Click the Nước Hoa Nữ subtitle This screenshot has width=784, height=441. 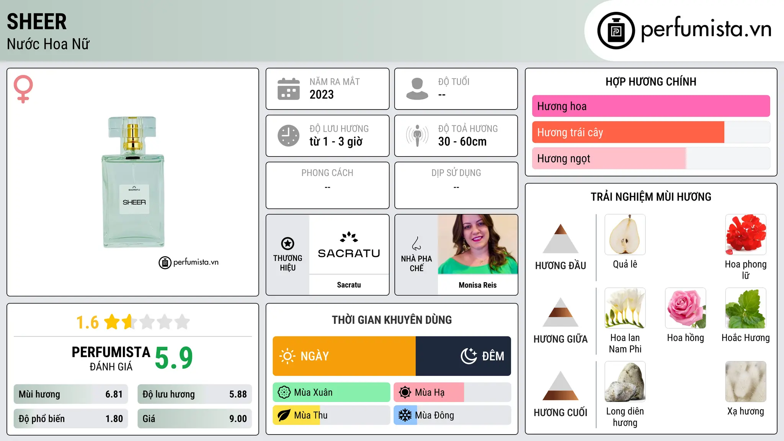click(x=48, y=44)
